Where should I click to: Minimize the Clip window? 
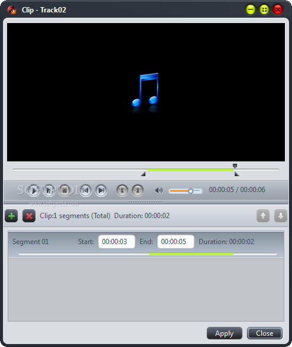point(251,9)
